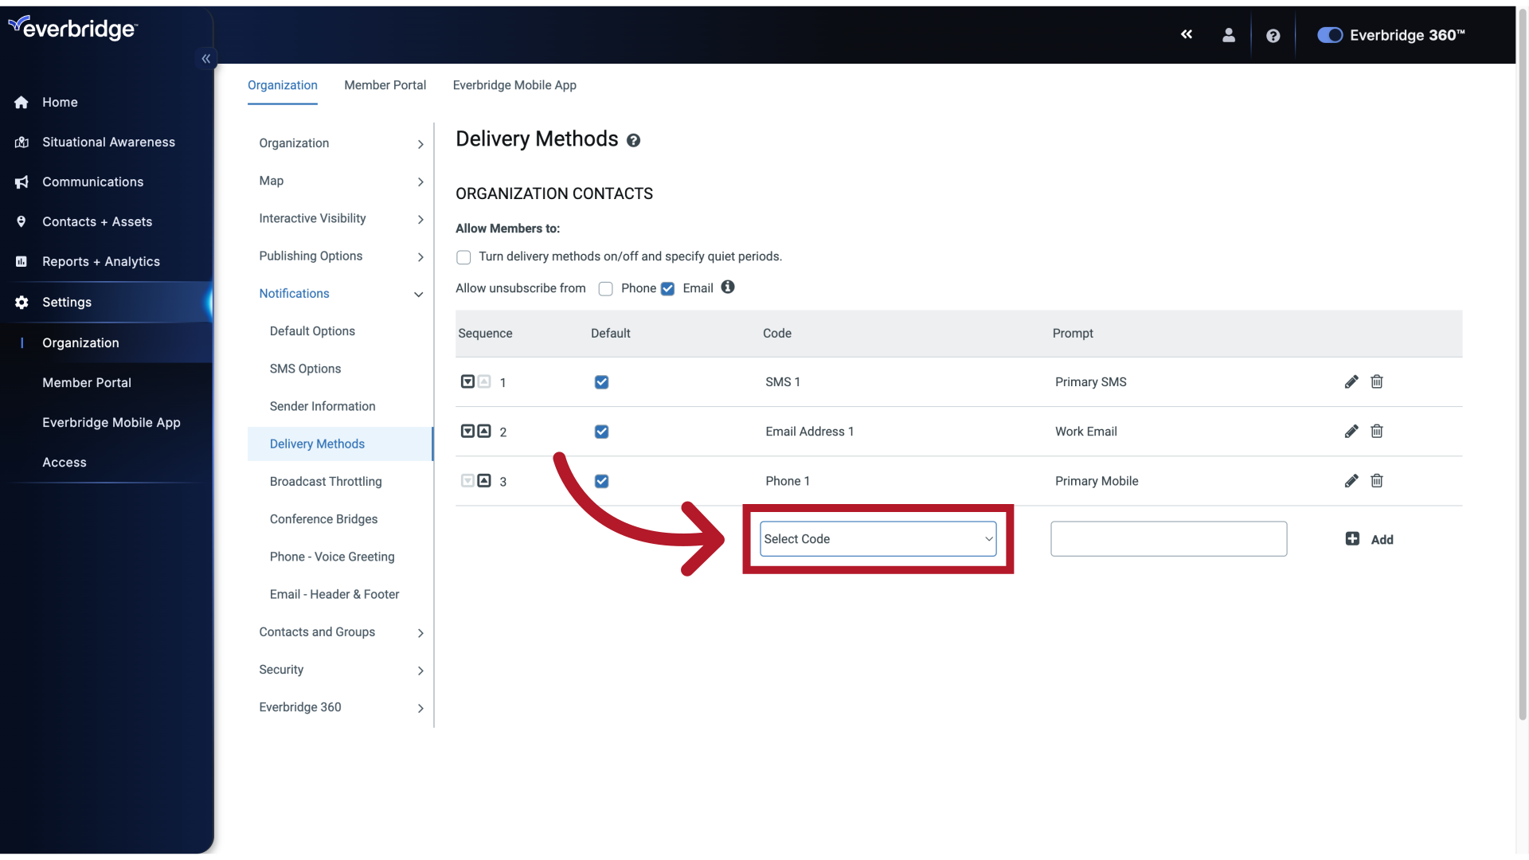Image resolution: width=1529 pixels, height=860 pixels.
Task: Open the Select Code dropdown
Action: point(877,538)
